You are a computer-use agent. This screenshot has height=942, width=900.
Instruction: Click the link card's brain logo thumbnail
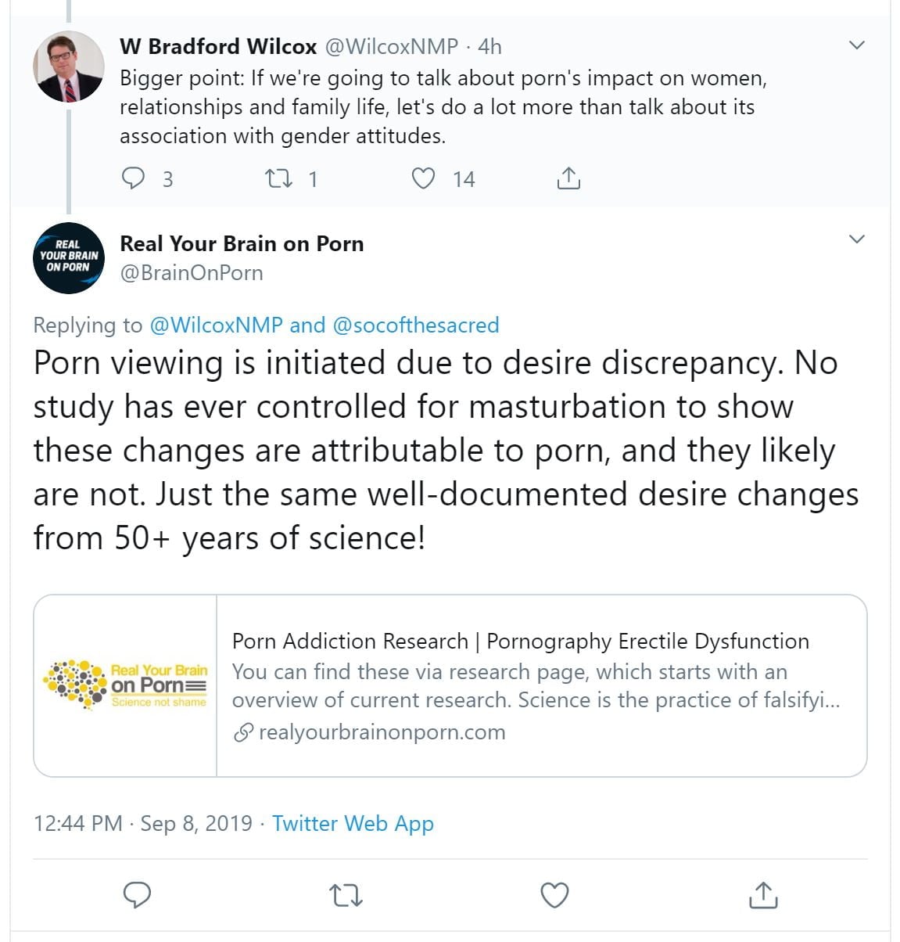click(125, 685)
